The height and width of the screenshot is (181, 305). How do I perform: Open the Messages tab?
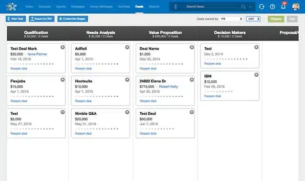click(78, 7)
